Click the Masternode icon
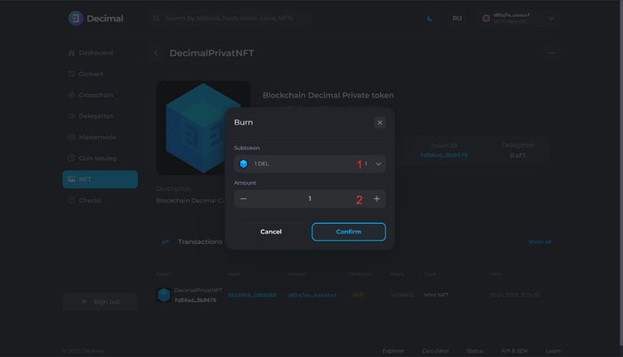Viewport: 623px width, 357px height. (71, 137)
